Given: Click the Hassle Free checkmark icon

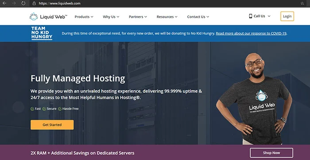Looking at the screenshot, I should click(x=60, y=109).
